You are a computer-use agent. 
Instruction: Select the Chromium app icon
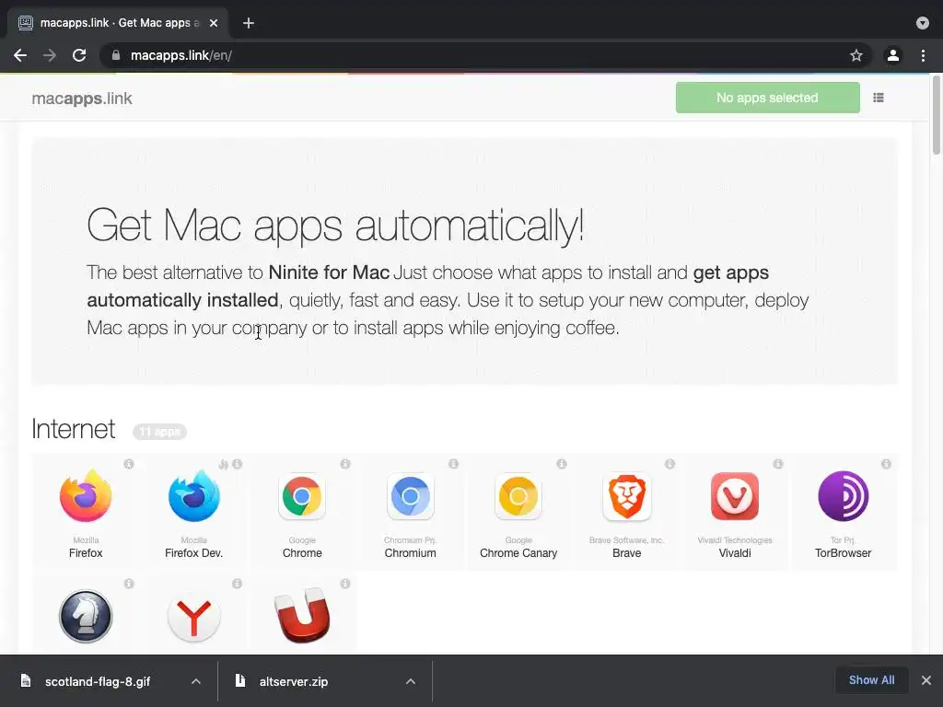click(x=410, y=496)
